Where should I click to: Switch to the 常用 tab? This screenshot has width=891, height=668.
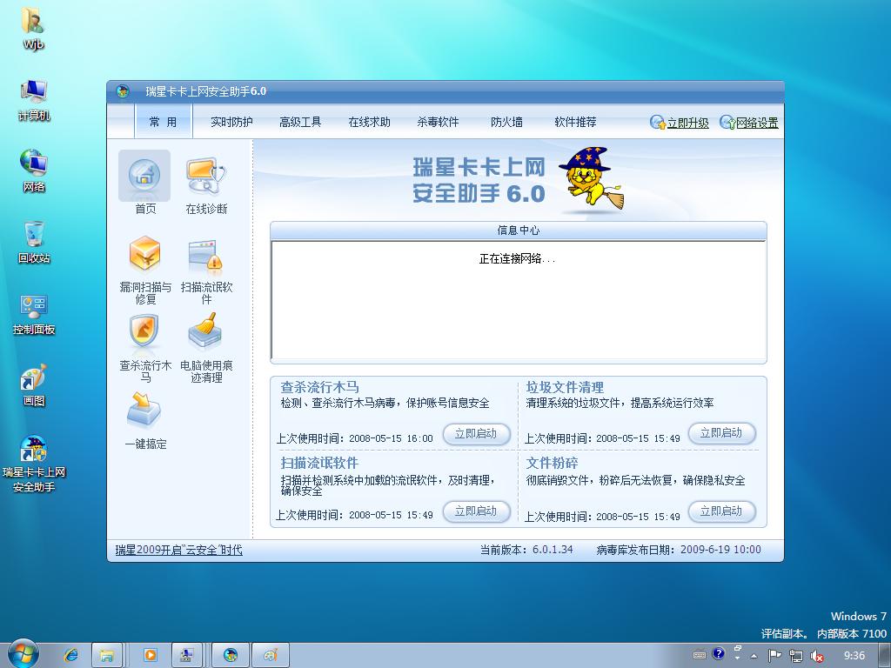(163, 122)
